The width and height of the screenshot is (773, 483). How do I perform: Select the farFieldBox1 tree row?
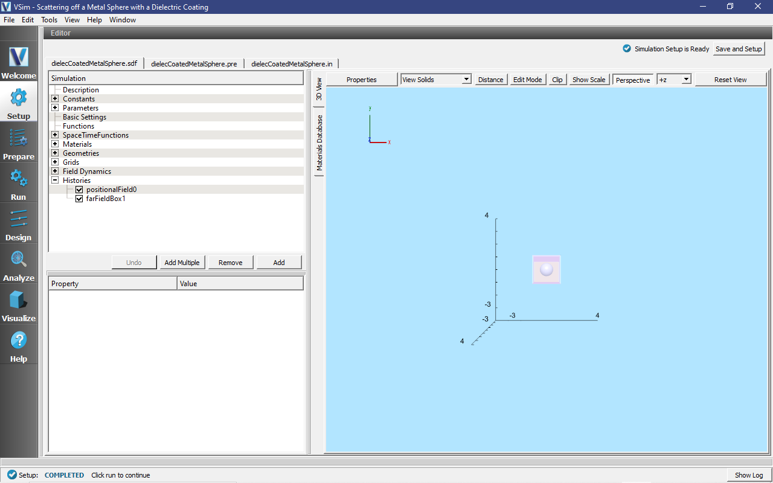(176, 199)
